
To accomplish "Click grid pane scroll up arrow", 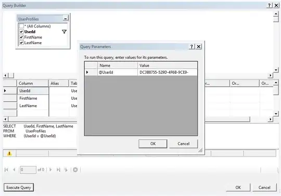I will point(276,83).
